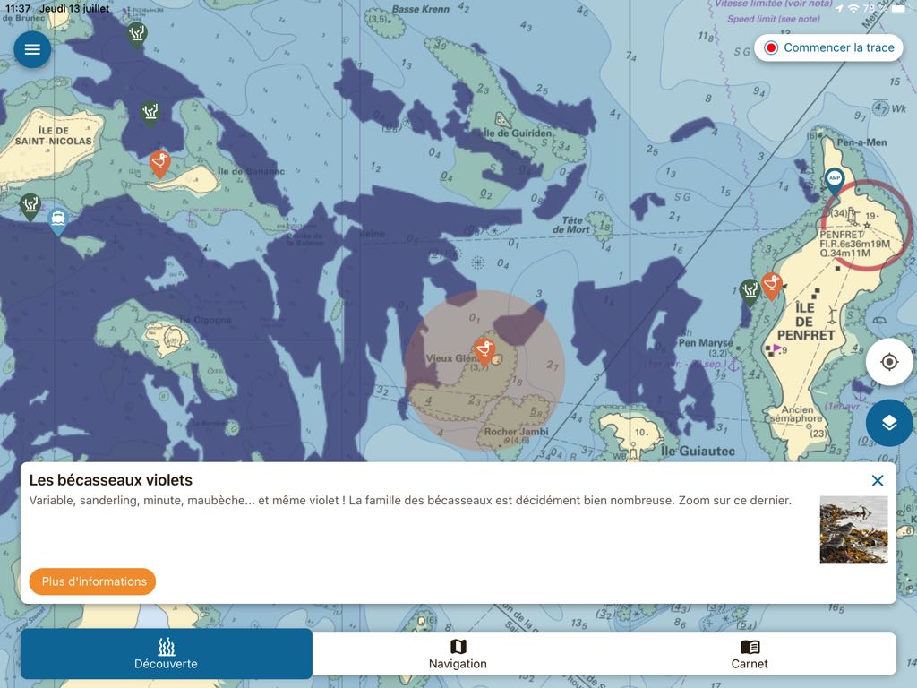Screen dimensions: 917x688
Task: Switch to the Navigation tab
Action: [x=458, y=653]
